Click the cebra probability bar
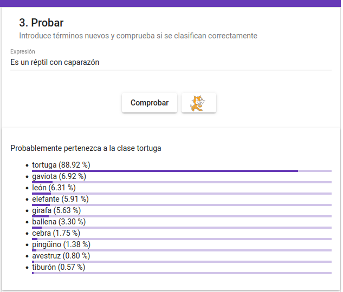The width and height of the screenshot is (343, 292). (x=182, y=239)
